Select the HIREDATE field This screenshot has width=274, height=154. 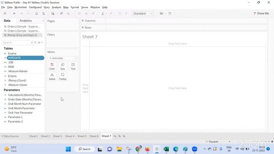click(25, 58)
